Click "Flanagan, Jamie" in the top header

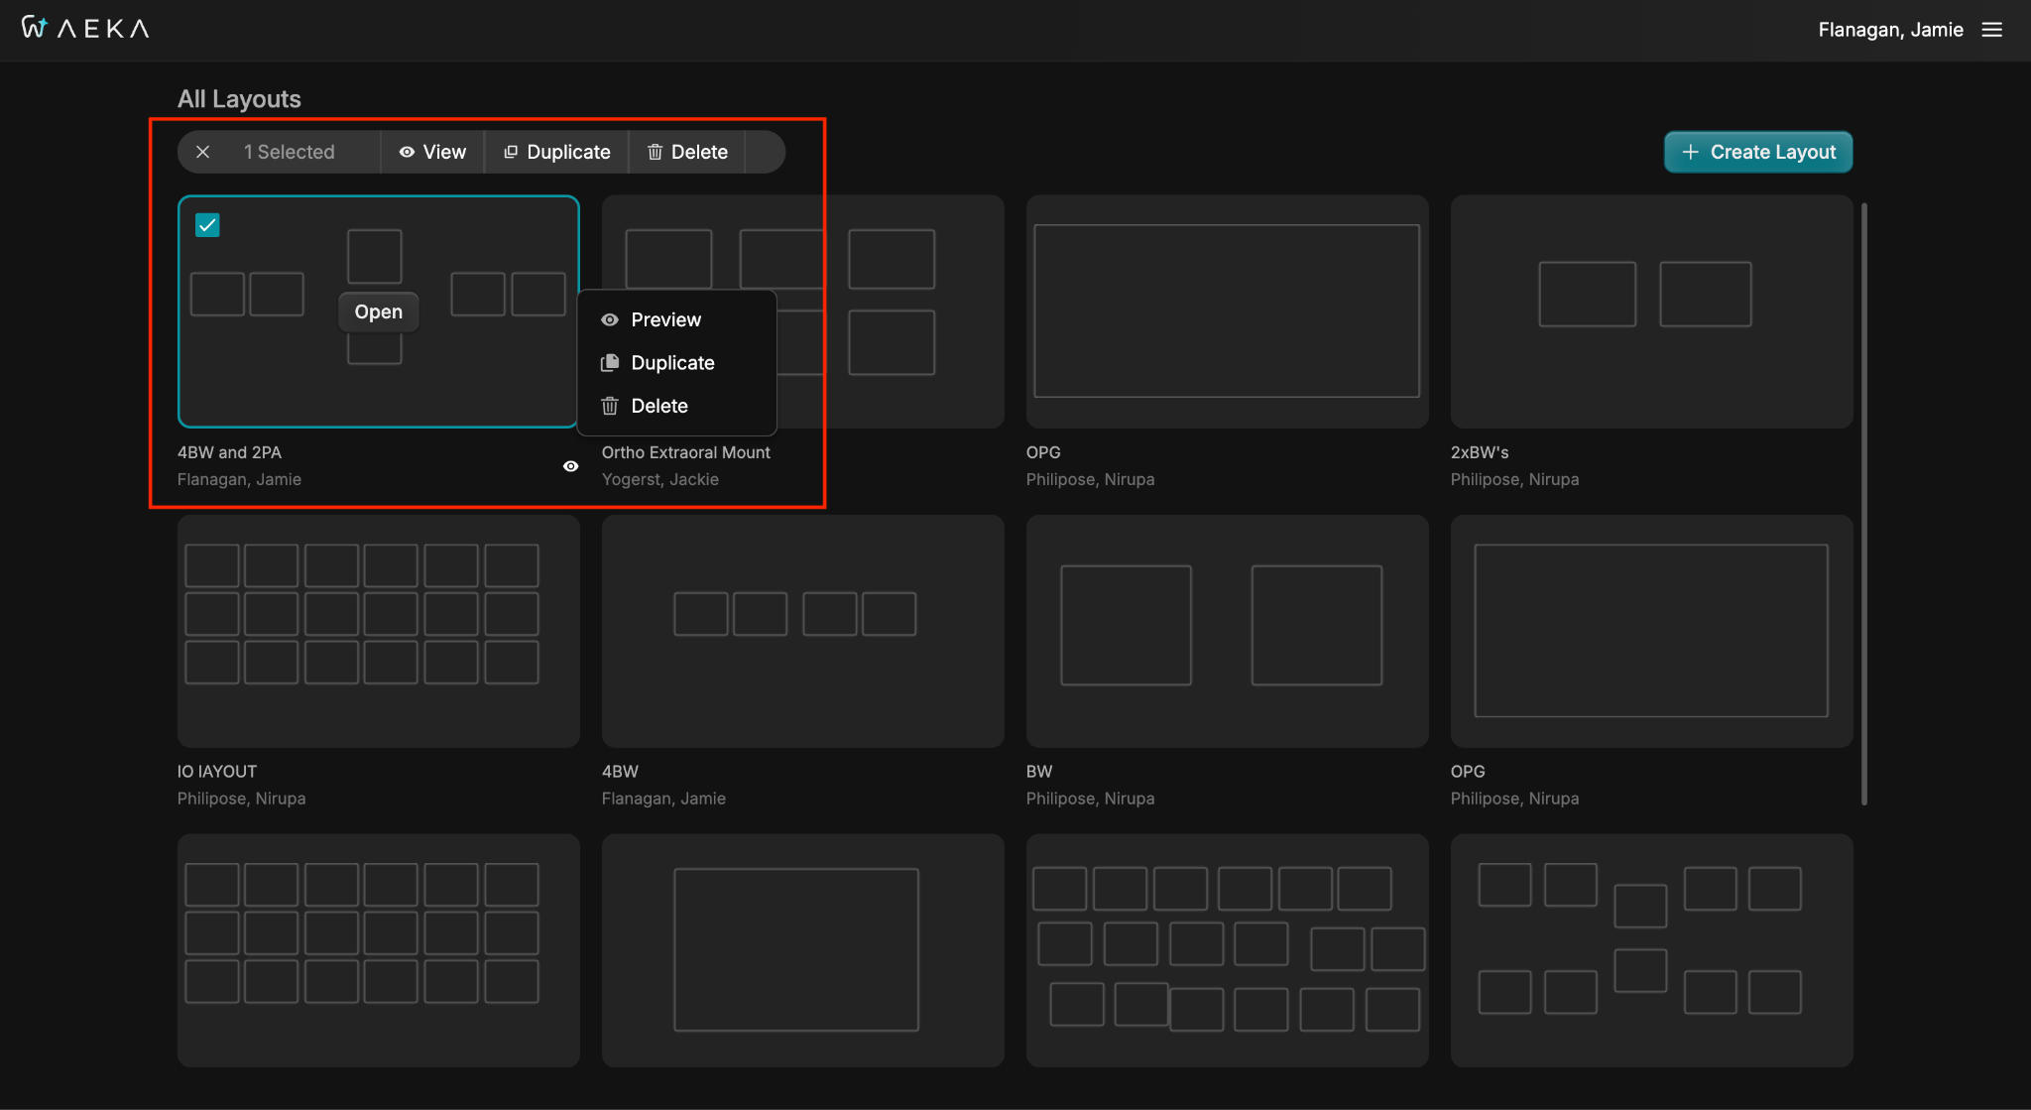point(1890,30)
